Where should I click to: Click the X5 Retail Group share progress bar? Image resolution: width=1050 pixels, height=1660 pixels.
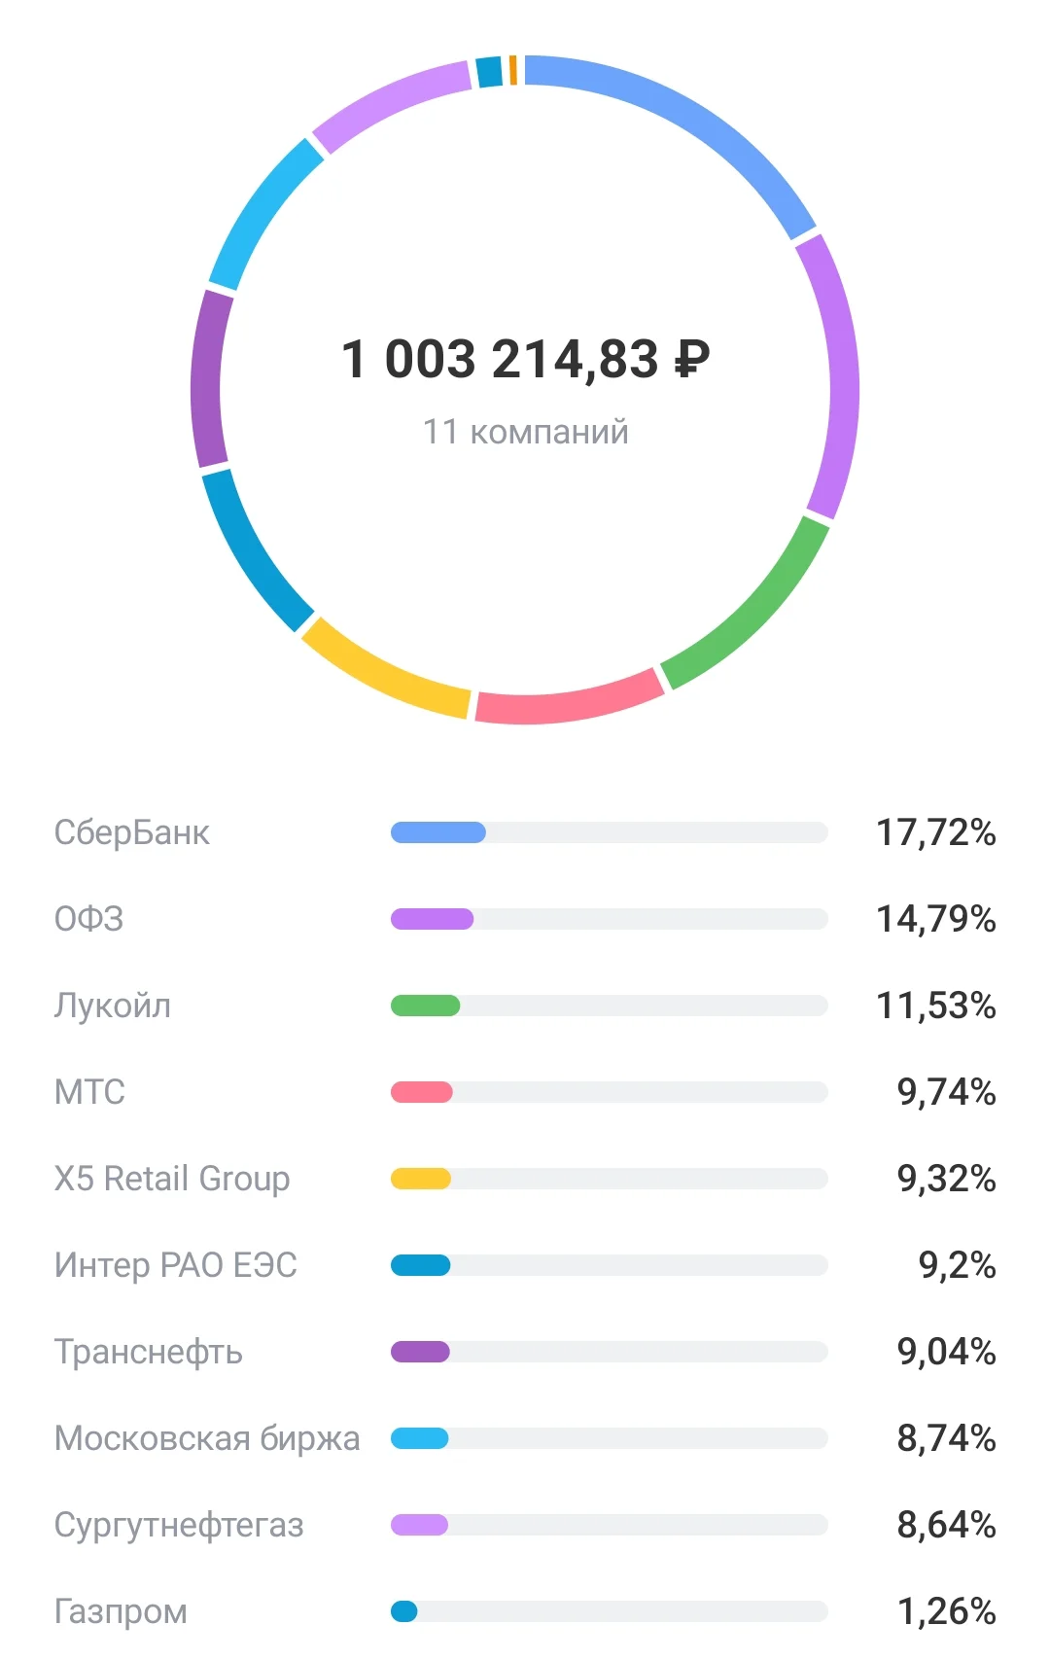pos(609,1179)
